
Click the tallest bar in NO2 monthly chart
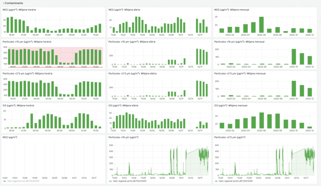pos(261,25)
